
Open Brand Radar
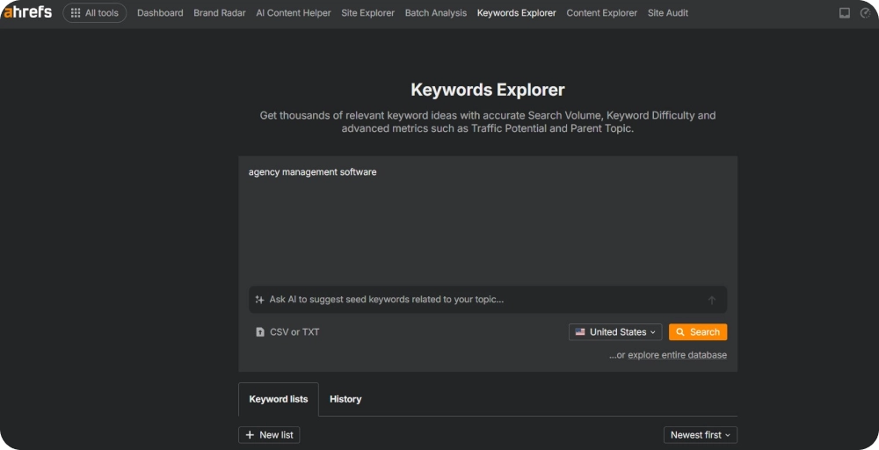[219, 13]
